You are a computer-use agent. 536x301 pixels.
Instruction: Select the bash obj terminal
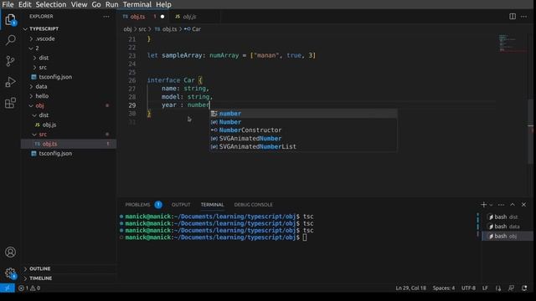tap(508, 236)
